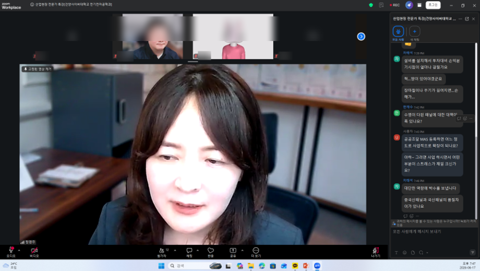
Task: Open the notes icon beside the shield
Action: click(381, 5)
